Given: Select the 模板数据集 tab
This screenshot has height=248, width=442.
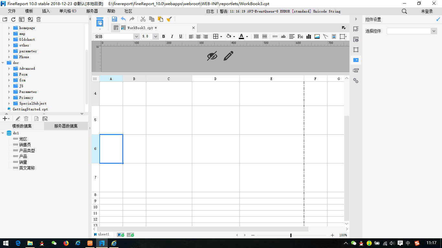Looking at the screenshot, I should pos(22,126).
